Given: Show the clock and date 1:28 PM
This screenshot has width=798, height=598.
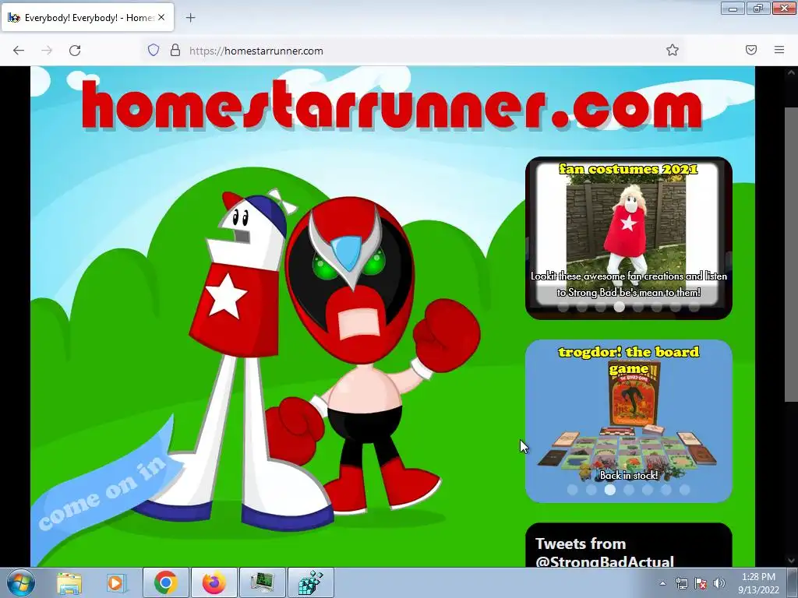Looking at the screenshot, I should pos(758,583).
